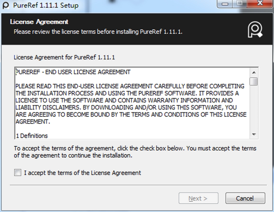Viewport: 274px width, 212px height.
Task: Cancel the PureRef installation
Action: click(245, 198)
